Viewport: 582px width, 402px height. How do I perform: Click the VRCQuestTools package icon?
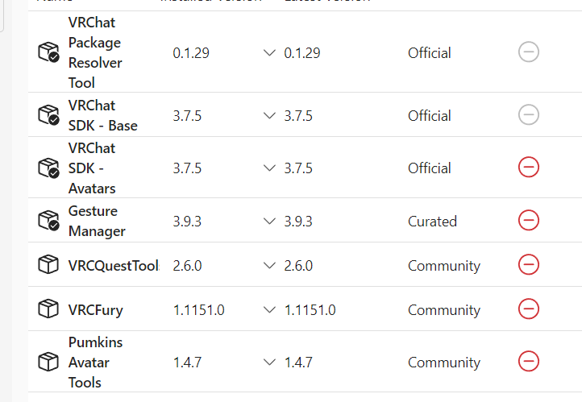click(x=48, y=265)
